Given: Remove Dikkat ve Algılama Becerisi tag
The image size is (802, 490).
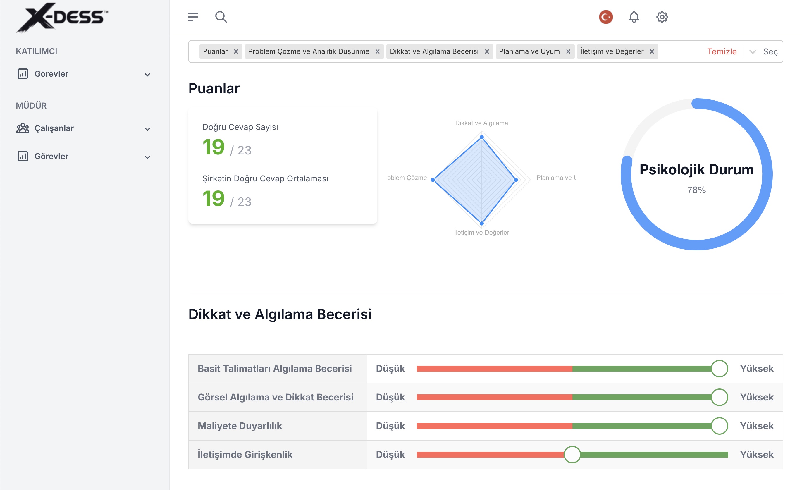Looking at the screenshot, I should pyautogui.click(x=487, y=52).
